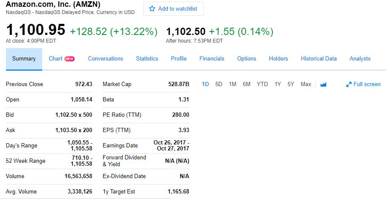386x199 pixels.
Task: Click the star icon beside Add to watchlist
Action: click(152, 9)
